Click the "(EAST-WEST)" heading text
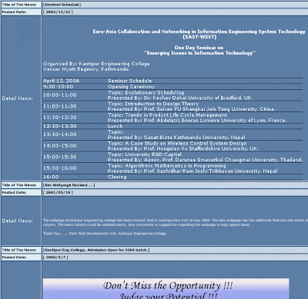 point(199,37)
